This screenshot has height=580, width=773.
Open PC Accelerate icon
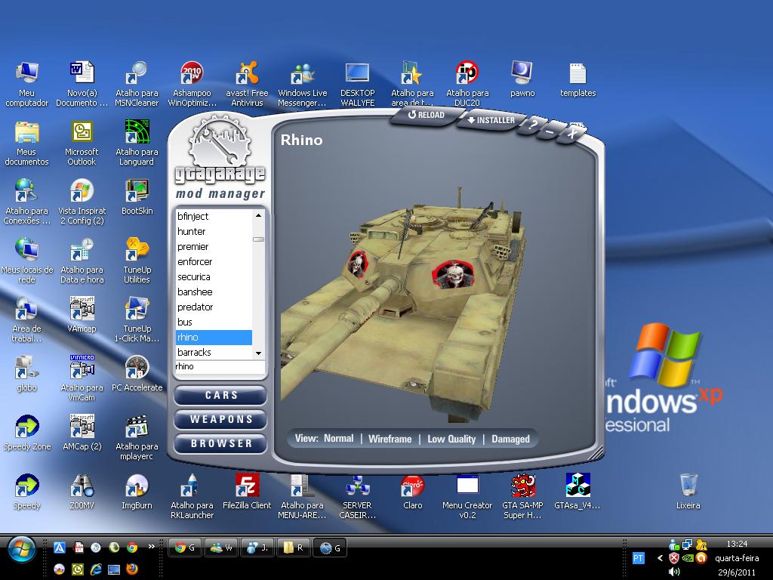click(137, 374)
